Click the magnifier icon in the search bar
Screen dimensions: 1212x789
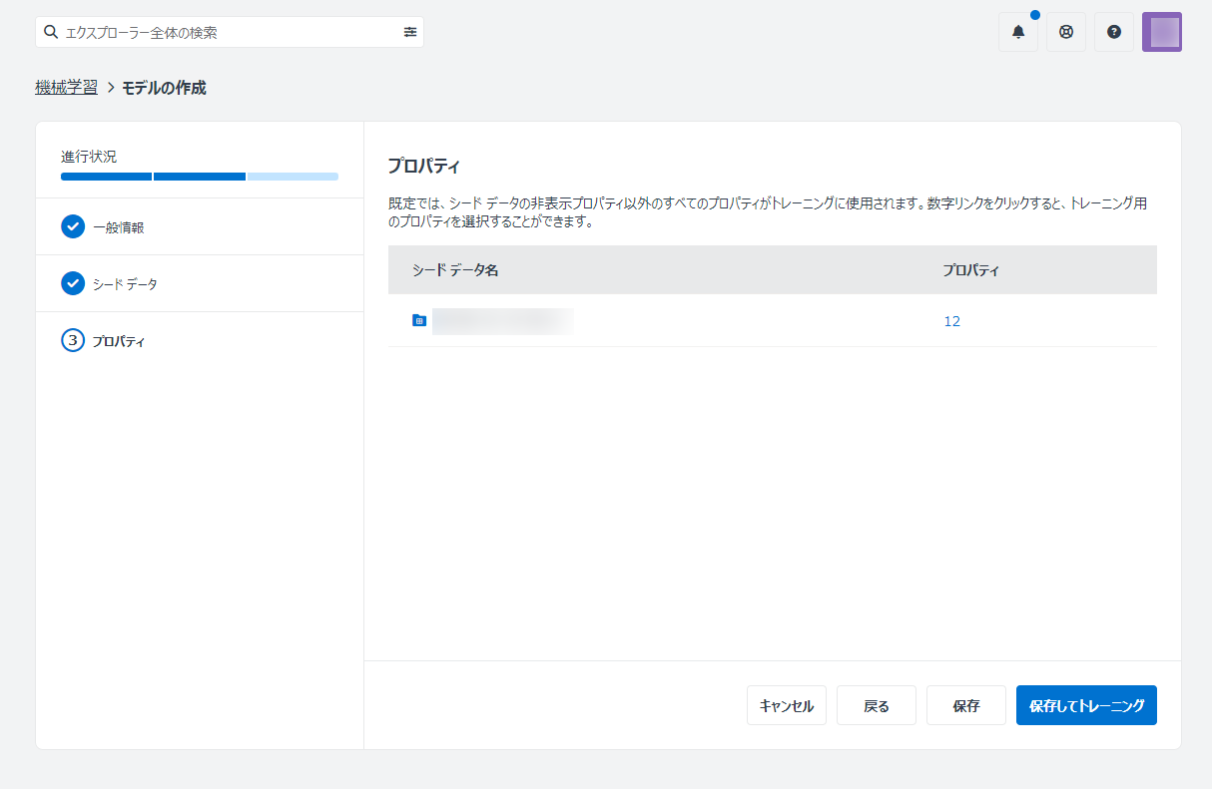(50, 32)
